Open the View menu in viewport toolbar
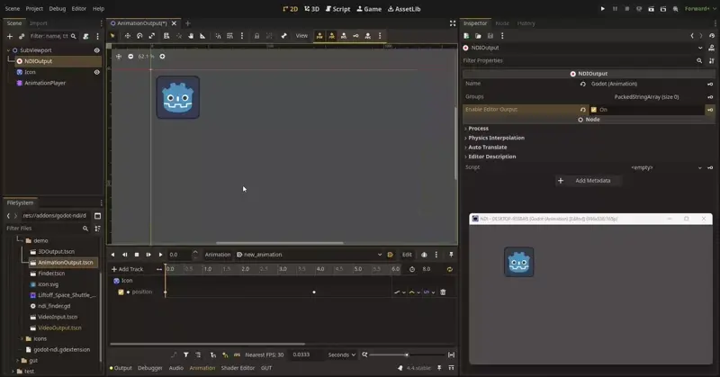This screenshot has height=377, width=720. click(301, 36)
